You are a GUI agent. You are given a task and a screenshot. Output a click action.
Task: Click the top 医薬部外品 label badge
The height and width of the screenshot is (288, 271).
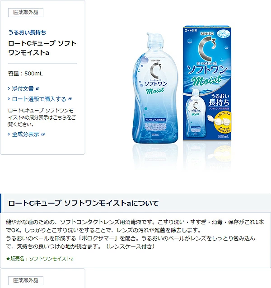26,13
